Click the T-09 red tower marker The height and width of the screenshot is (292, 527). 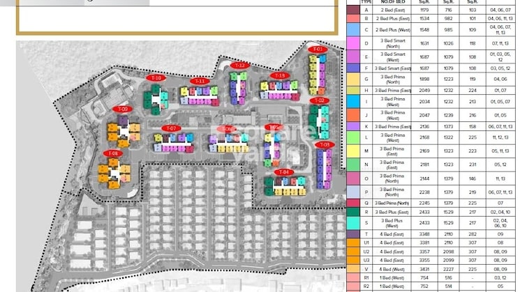122,109
